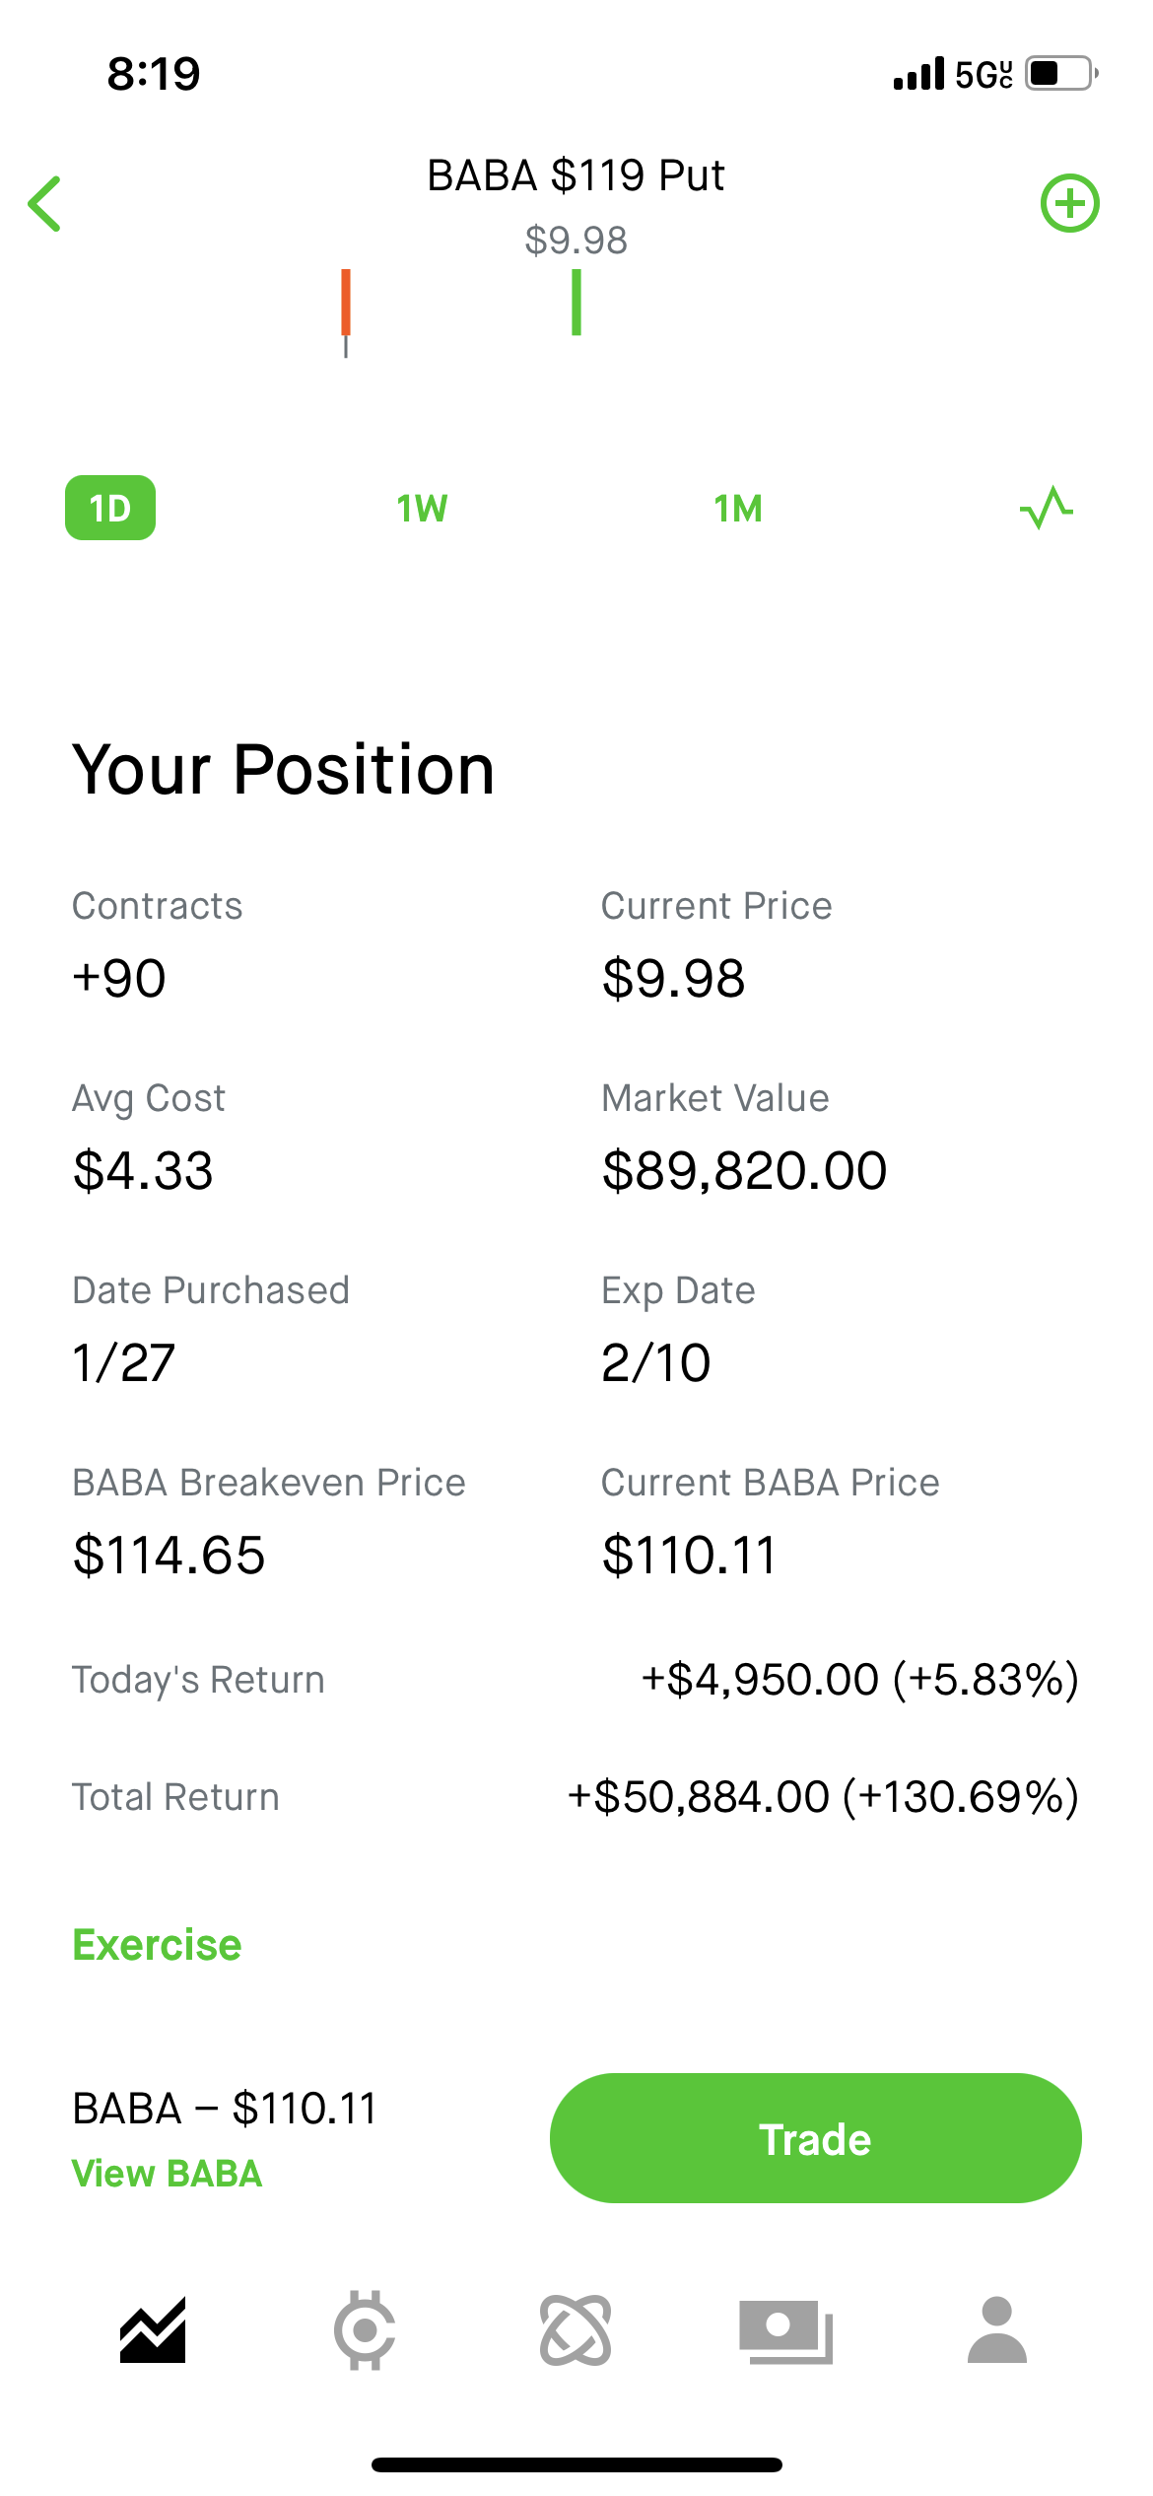Tap the Exercise link

click(157, 1945)
